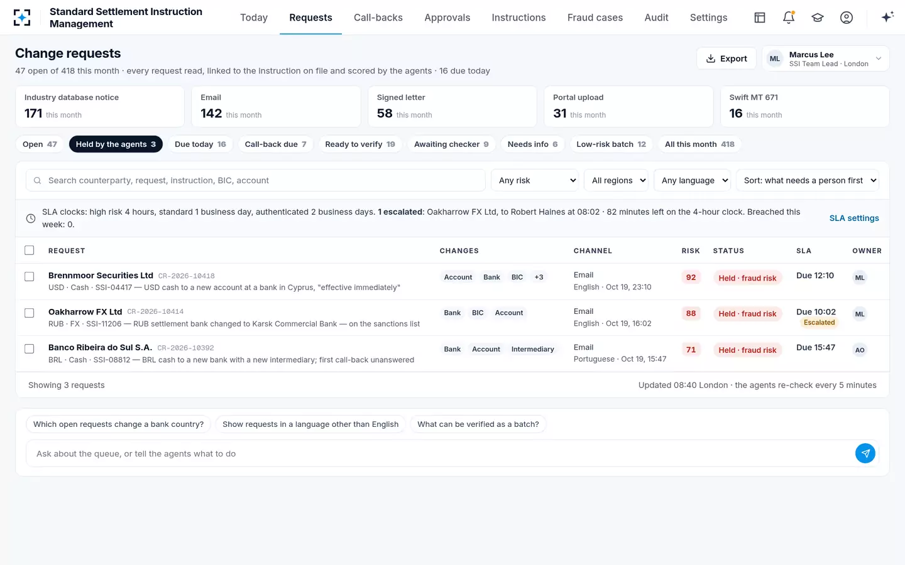Open the Audit tab
Image resolution: width=905 pixels, height=565 pixels.
[x=657, y=18]
